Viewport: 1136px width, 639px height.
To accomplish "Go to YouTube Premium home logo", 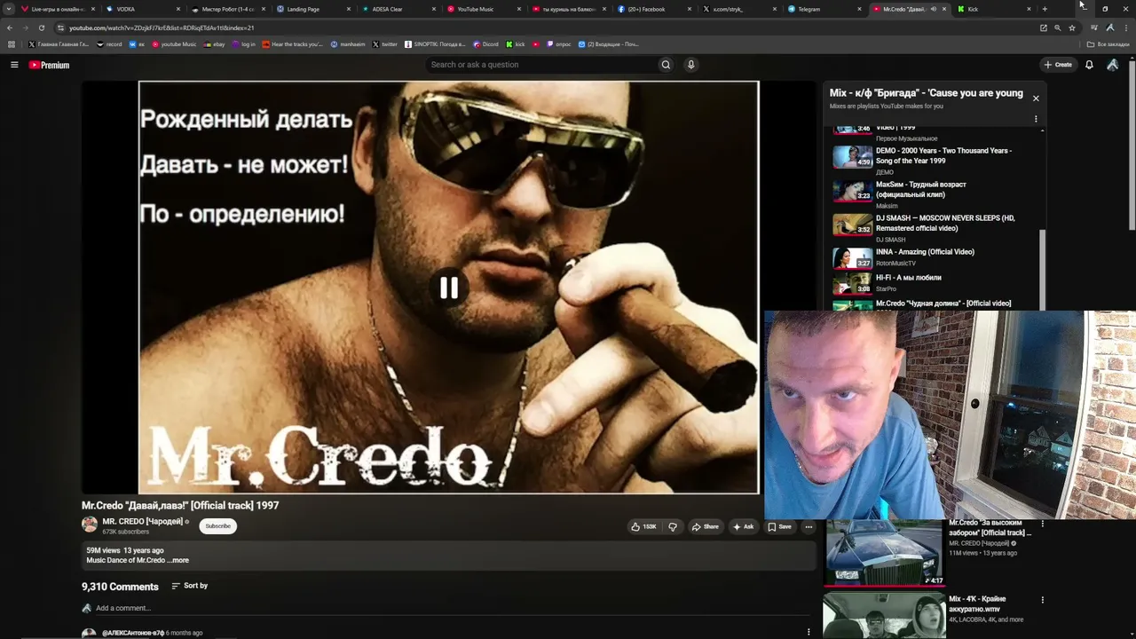I will click(49, 65).
